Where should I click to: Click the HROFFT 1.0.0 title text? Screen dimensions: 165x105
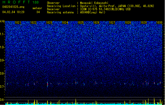pyautogui.click(x=21, y=2)
